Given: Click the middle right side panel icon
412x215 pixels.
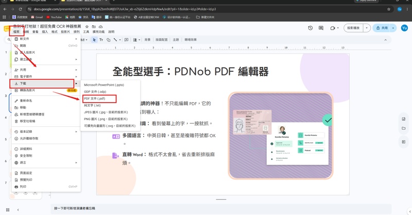Looking at the screenshot, I should [404, 128].
